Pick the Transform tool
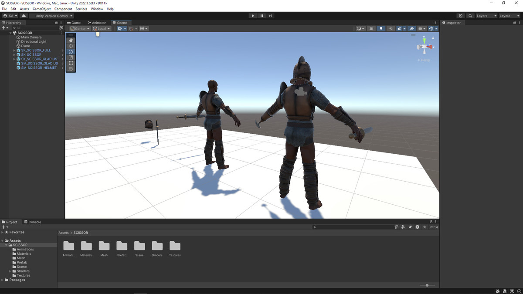The image size is (523, 294). (x=71, y=69)
